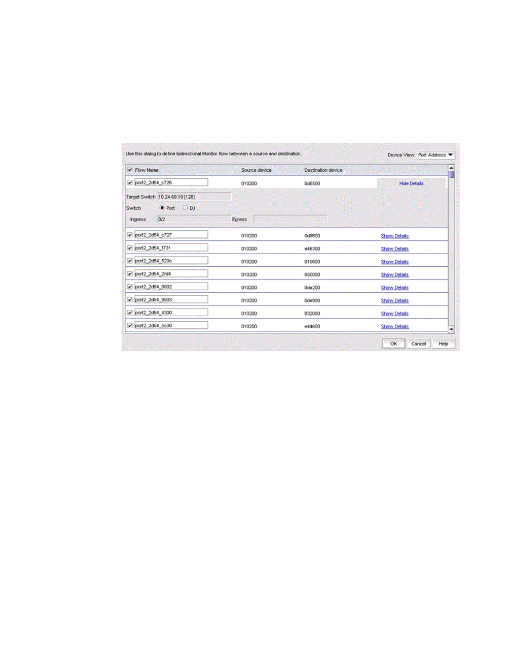Select the Port radio button
Screen dimensions: 518x671
[x=162, y=208]
